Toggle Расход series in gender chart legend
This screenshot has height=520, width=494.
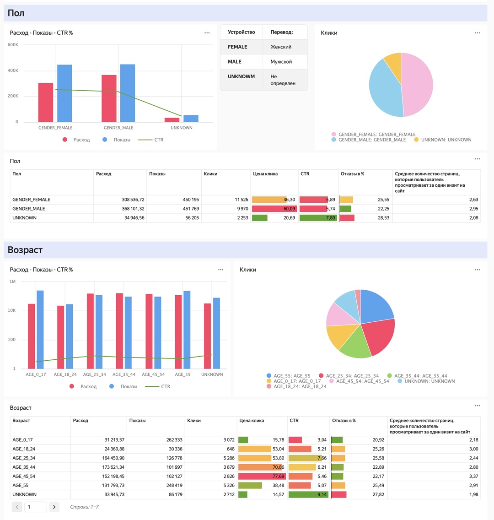coord(76,140)
